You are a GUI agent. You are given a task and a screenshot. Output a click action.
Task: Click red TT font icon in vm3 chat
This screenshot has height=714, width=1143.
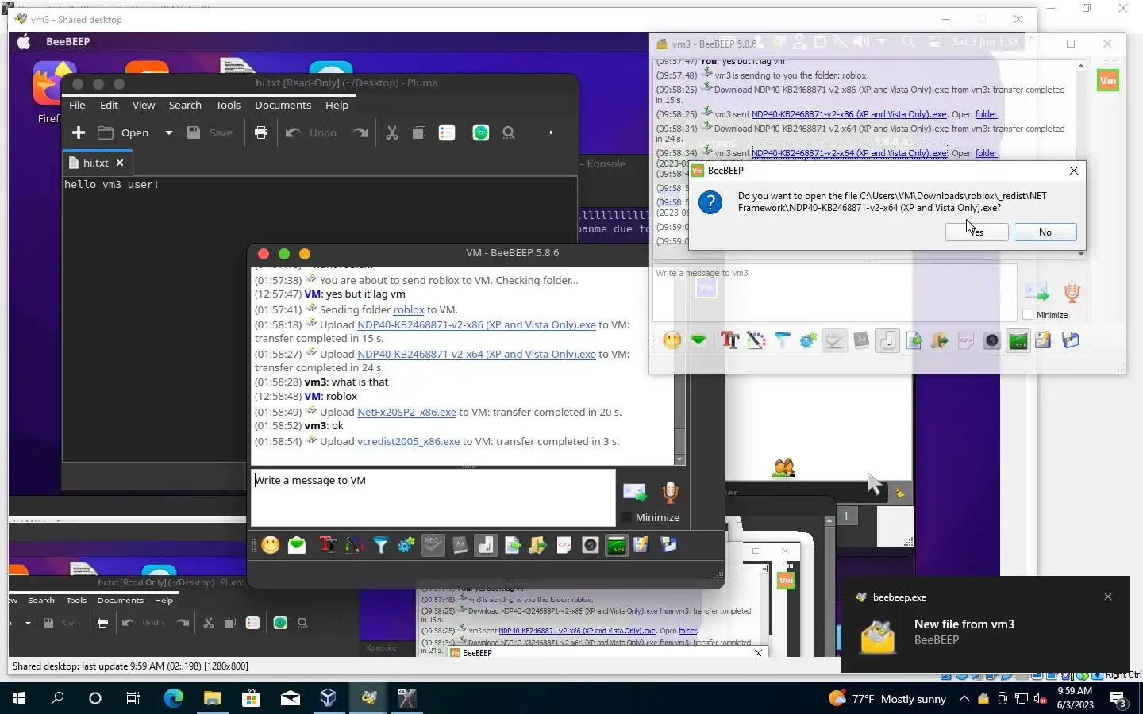729,340
